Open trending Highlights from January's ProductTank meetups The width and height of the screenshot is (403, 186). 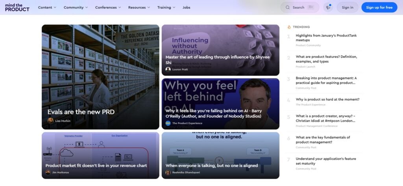pyautogui.click(x=326, y=38)
